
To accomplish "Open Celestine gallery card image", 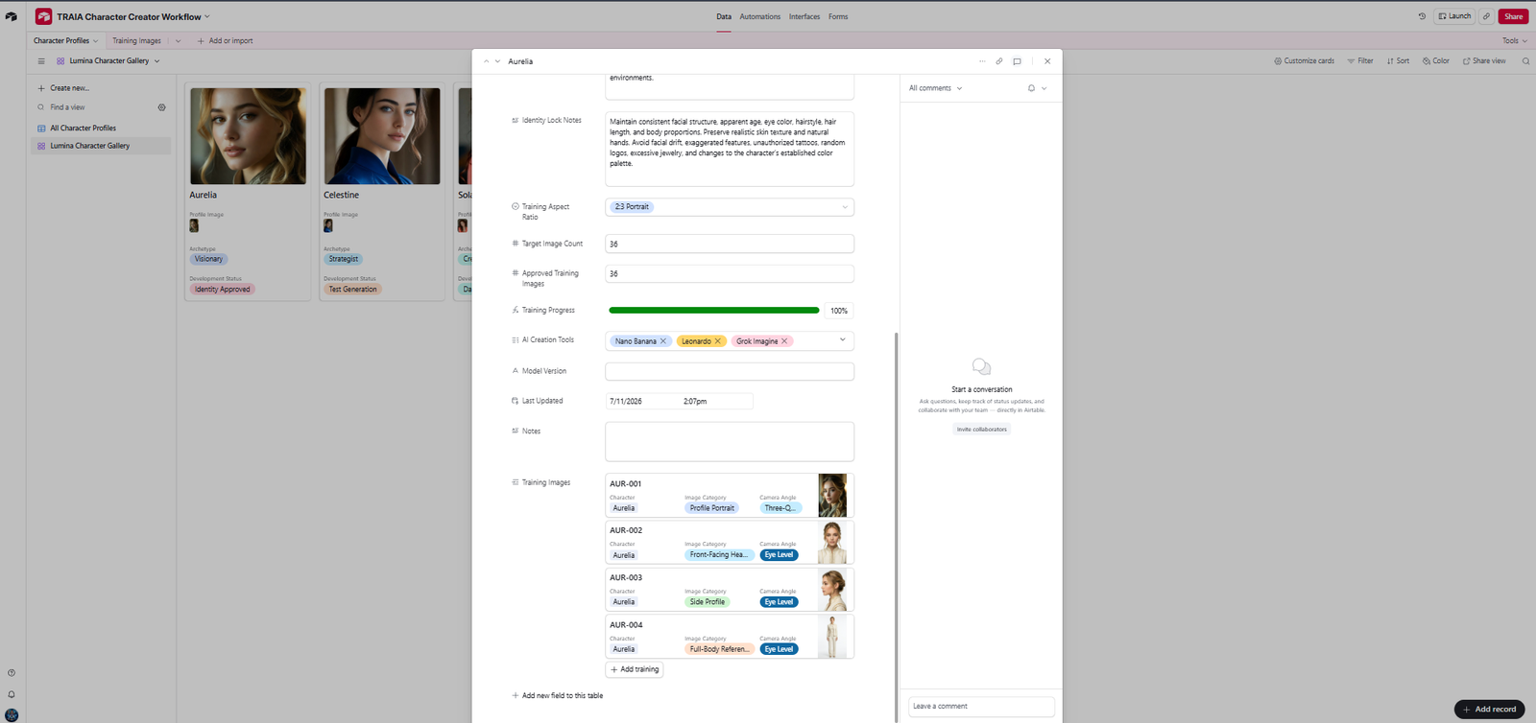I will pyautogui.click(x=382, y=136).
